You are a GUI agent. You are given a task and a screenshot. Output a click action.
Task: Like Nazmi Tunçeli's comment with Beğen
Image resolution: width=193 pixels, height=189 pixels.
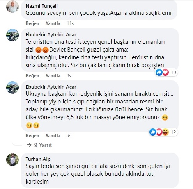[32, 23]
